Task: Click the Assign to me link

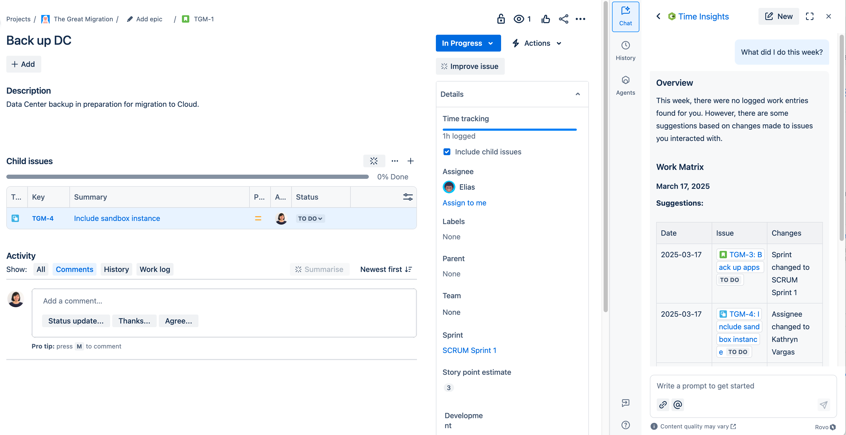Action: pyautogui.click(x=464, y=203)
